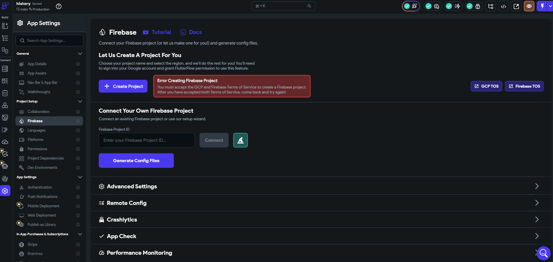Open the Firebase TOS link button

(524, 86)
